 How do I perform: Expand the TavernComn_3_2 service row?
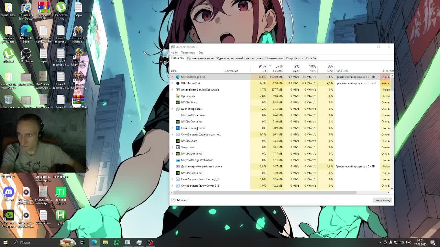172,186
